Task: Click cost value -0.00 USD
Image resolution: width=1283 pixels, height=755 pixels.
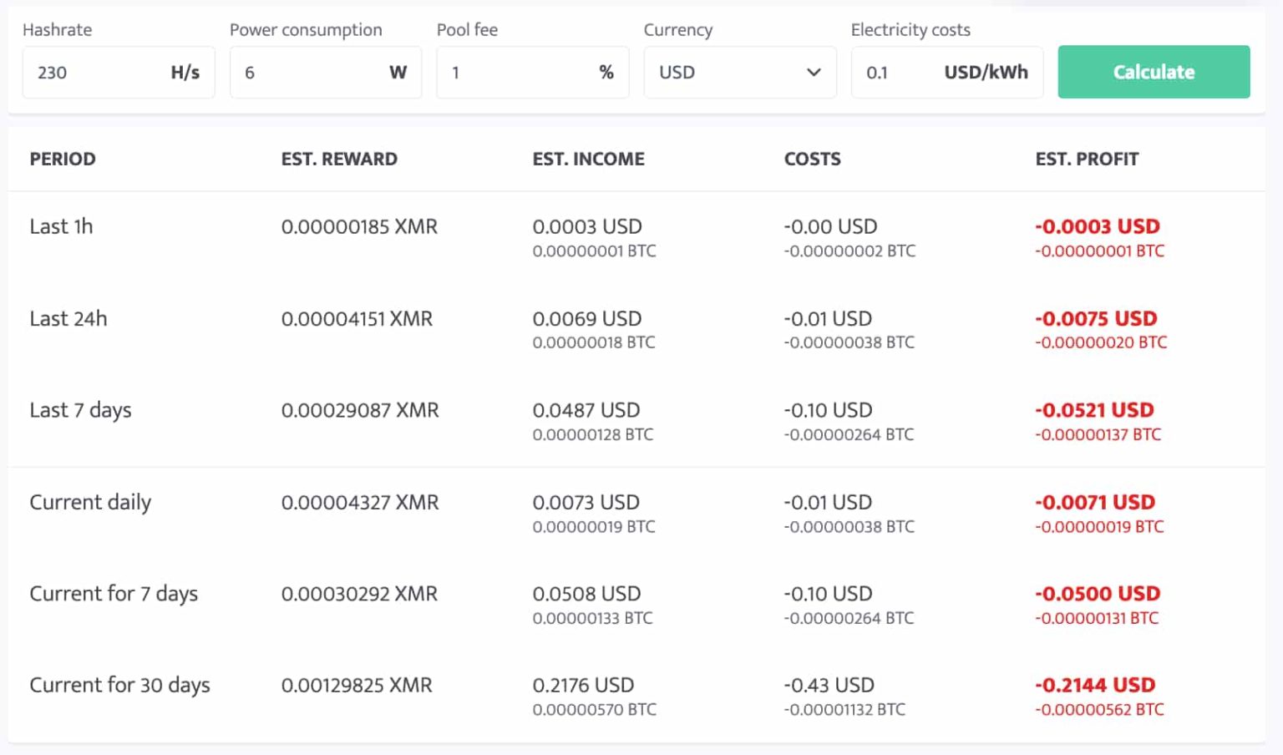Action: tap(830, 226)
